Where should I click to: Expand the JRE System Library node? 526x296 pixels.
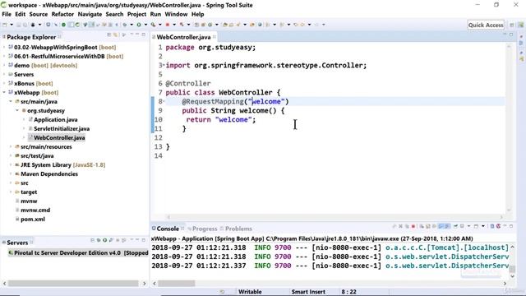click(x=11, y=164)
